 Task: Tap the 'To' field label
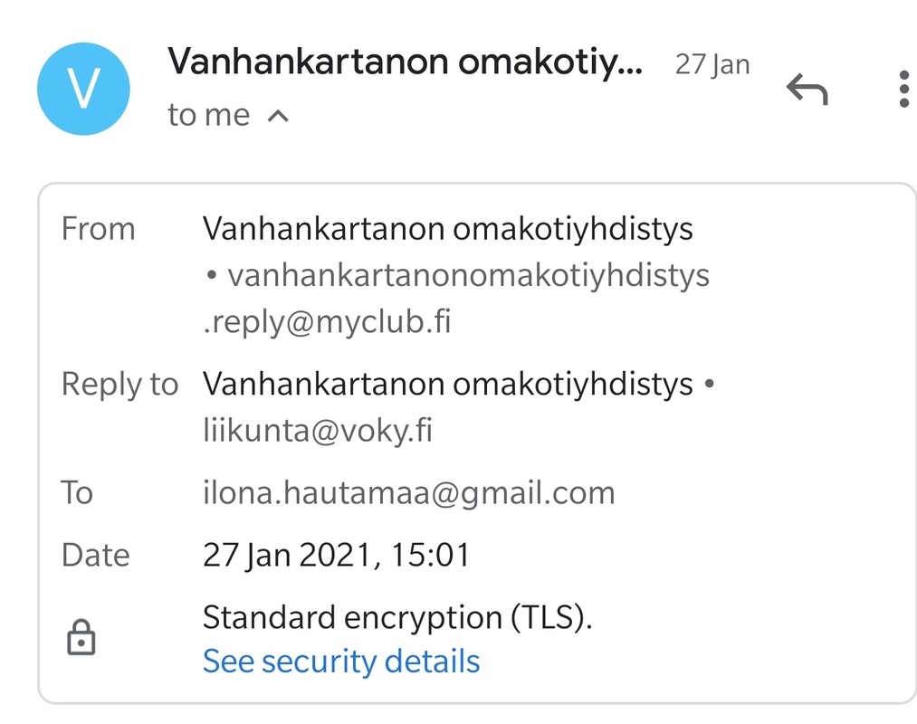[x=77, y=493]
